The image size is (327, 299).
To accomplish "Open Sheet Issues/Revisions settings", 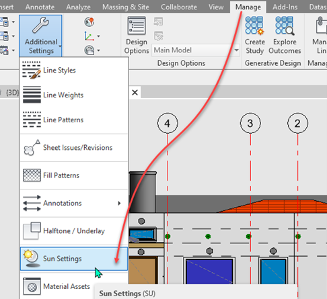I will point(74,148).
